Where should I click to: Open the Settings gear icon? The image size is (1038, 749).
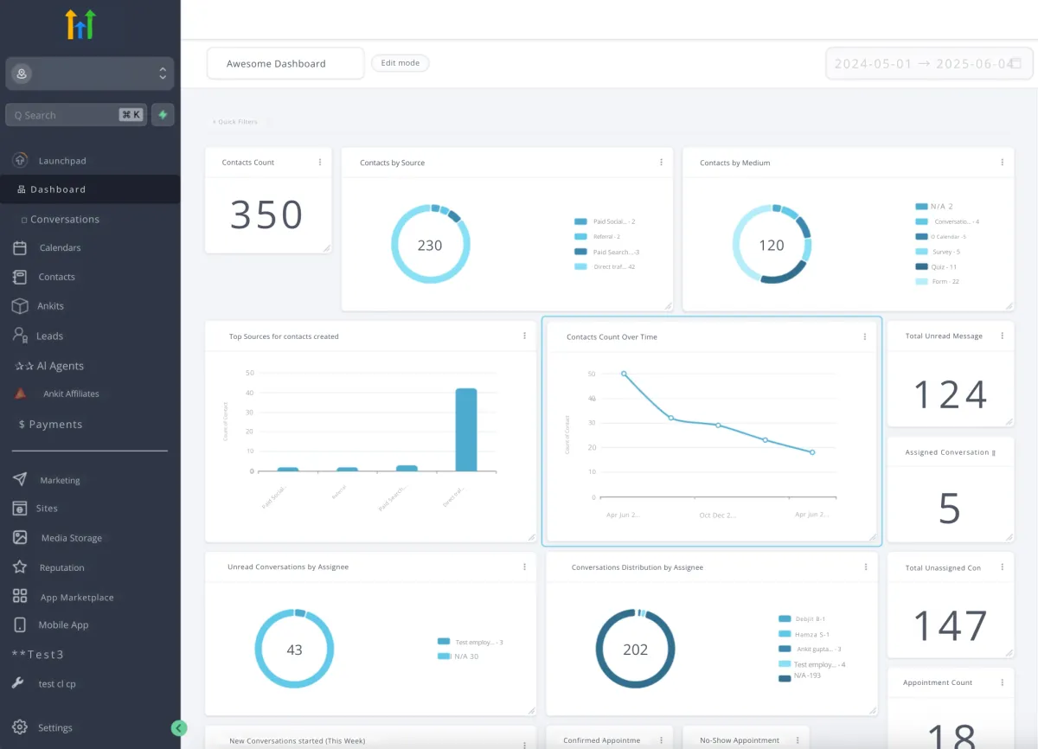click(20, 727)
